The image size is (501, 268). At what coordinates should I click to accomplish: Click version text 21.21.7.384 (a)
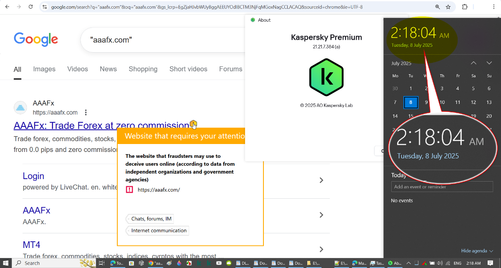tap(326, 47)
